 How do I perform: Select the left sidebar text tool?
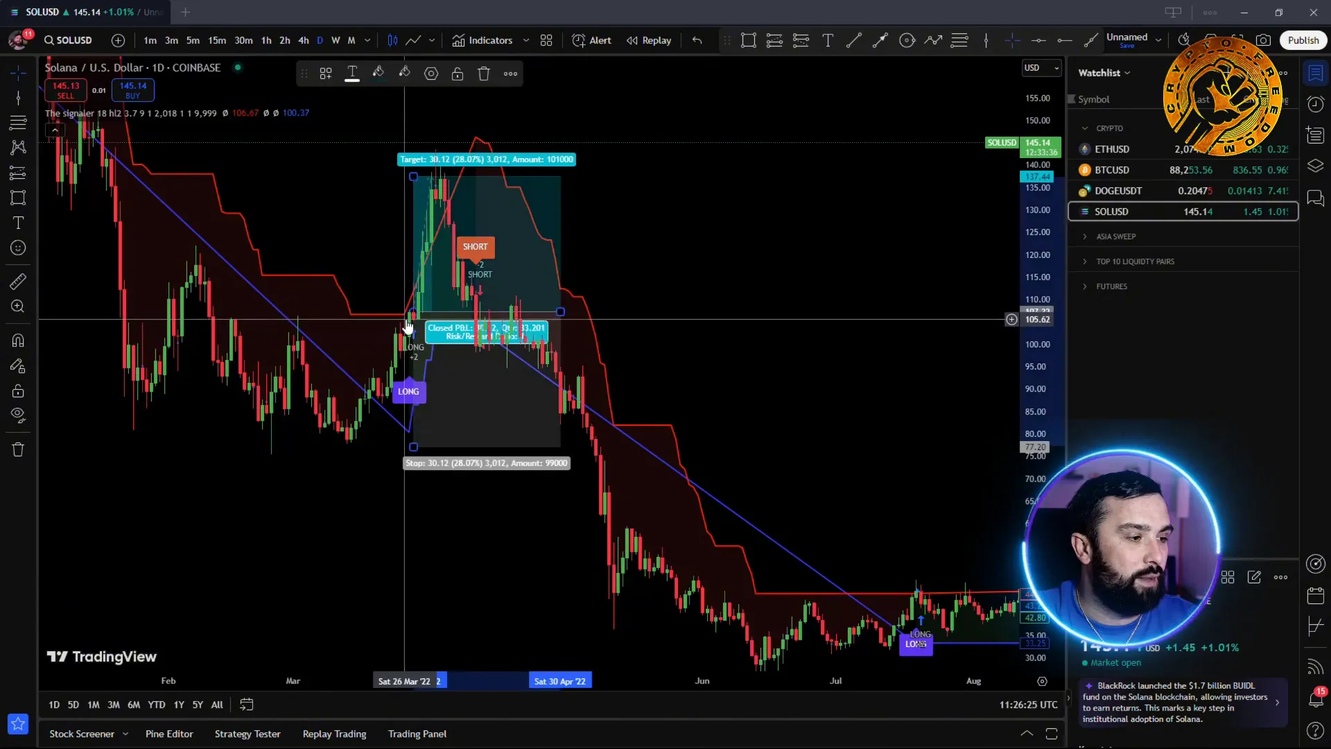coord(18,223)
